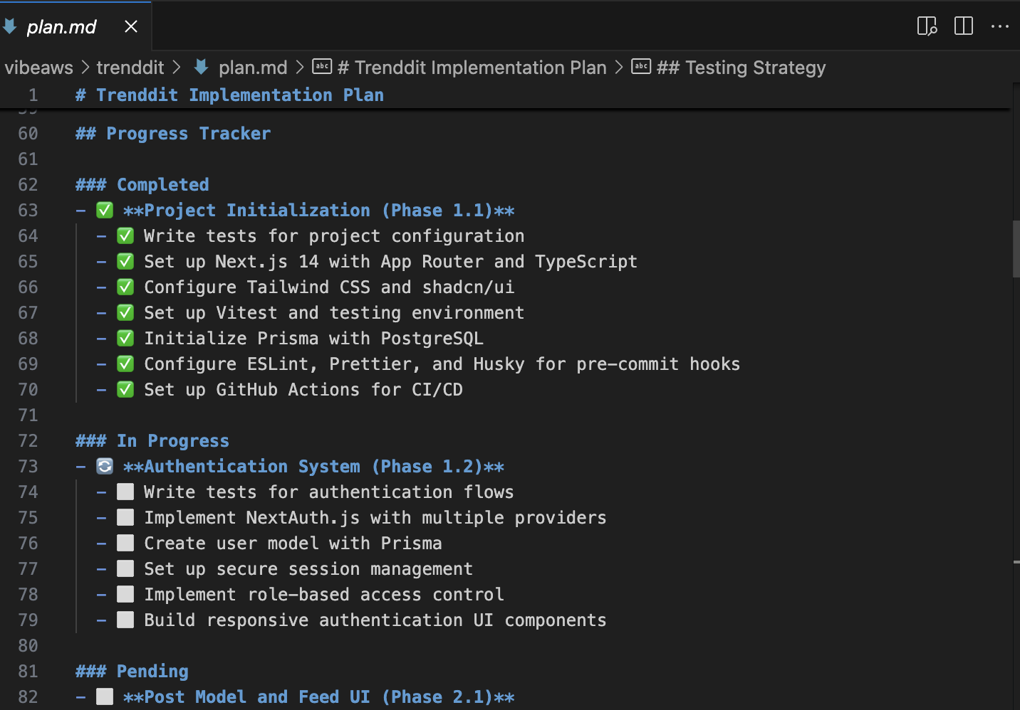Select the plan.md editor tab

61,27
